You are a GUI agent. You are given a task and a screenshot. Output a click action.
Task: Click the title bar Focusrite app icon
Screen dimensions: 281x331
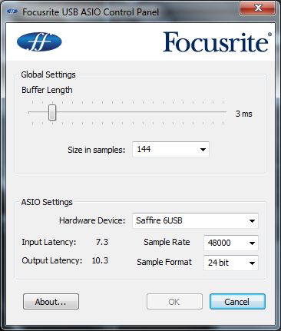pos(12,12)
